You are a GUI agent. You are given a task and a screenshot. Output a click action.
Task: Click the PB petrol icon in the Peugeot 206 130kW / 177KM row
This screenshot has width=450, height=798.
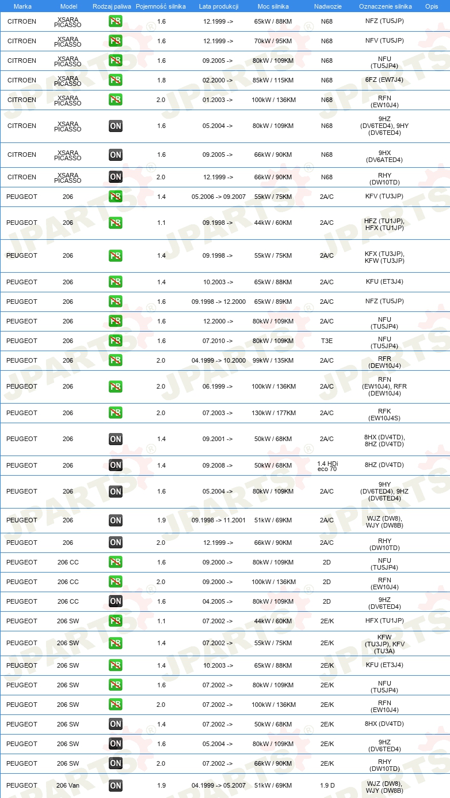click(x=116, y=413)
